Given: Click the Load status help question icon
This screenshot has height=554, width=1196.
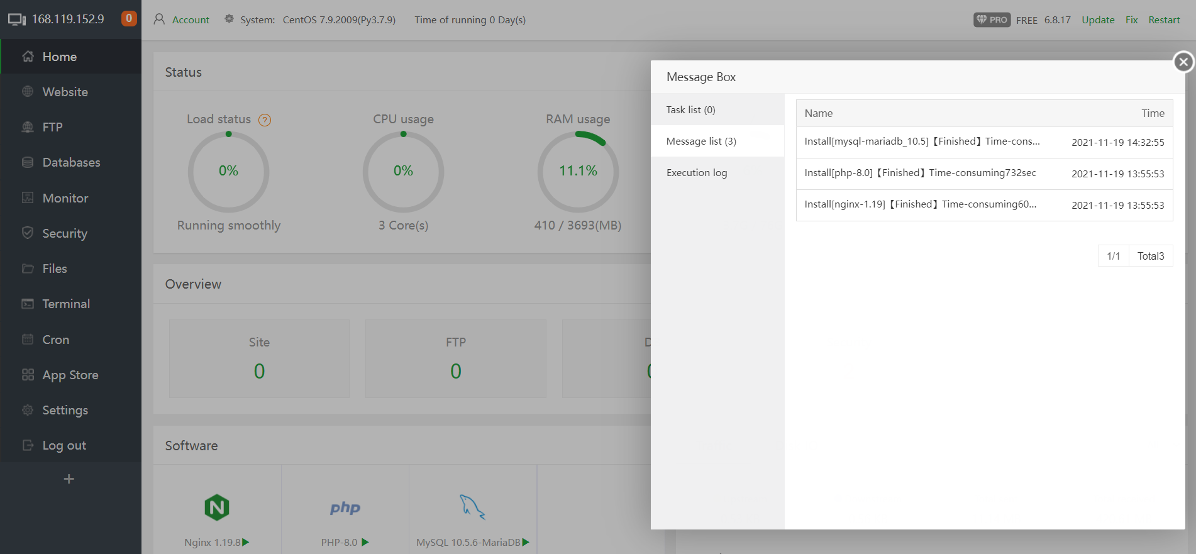Looking at the screenshot, I should [x=265, y=120].
